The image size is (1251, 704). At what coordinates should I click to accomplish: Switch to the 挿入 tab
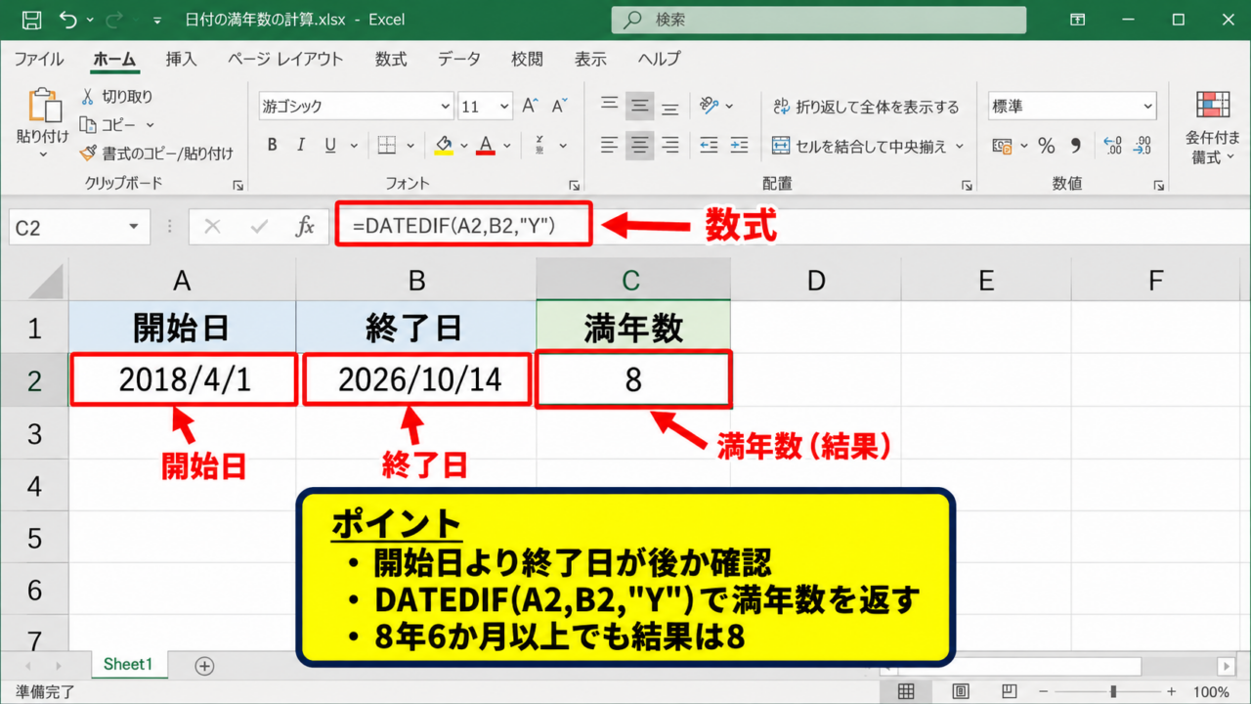coord(181,59)
